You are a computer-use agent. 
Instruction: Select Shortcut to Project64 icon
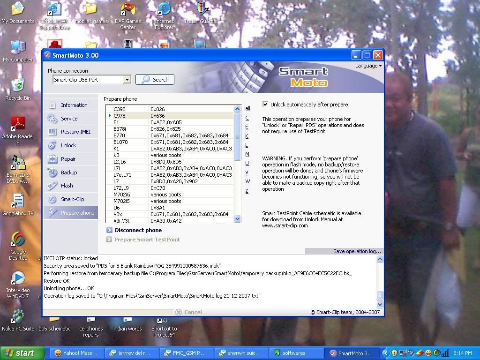(164, 328)
